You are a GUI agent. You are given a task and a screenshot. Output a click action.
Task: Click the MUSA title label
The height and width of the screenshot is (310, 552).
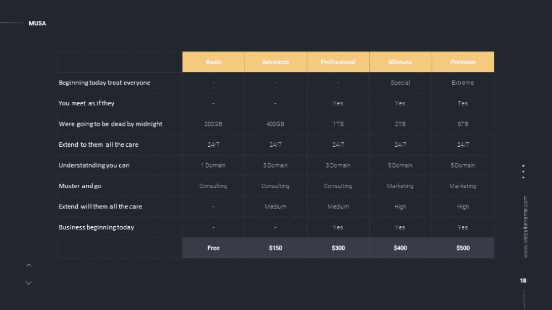[x=38, y=23]
